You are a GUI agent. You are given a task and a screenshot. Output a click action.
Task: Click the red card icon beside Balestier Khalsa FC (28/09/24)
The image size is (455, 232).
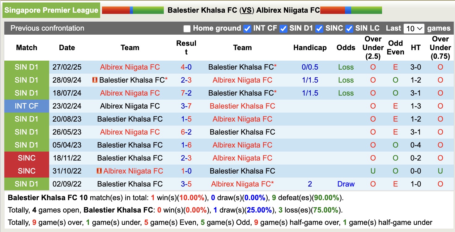coord(95,80)
